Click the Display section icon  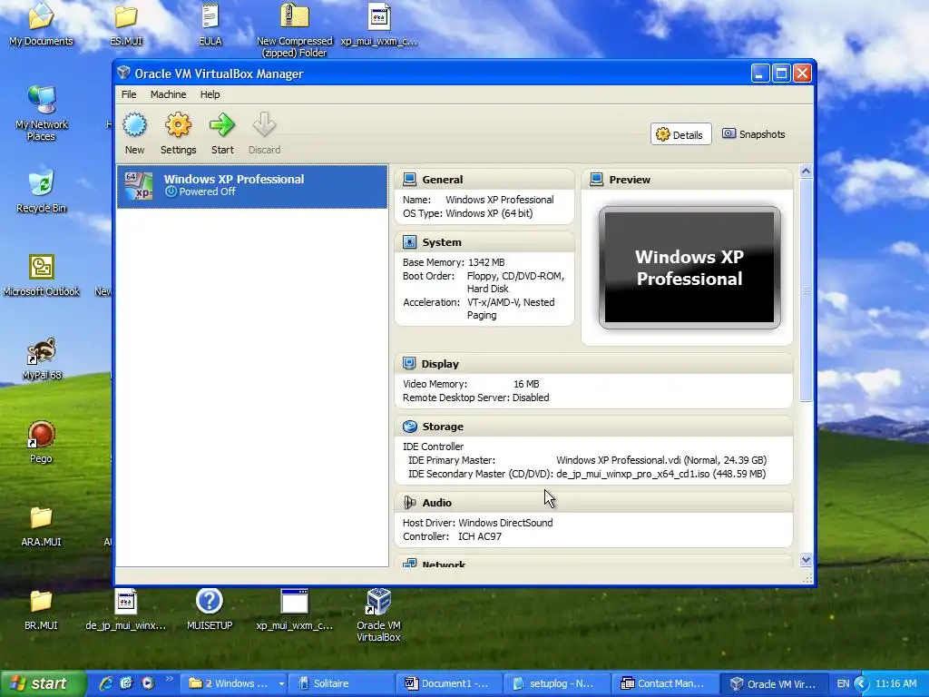pos(409,363)
